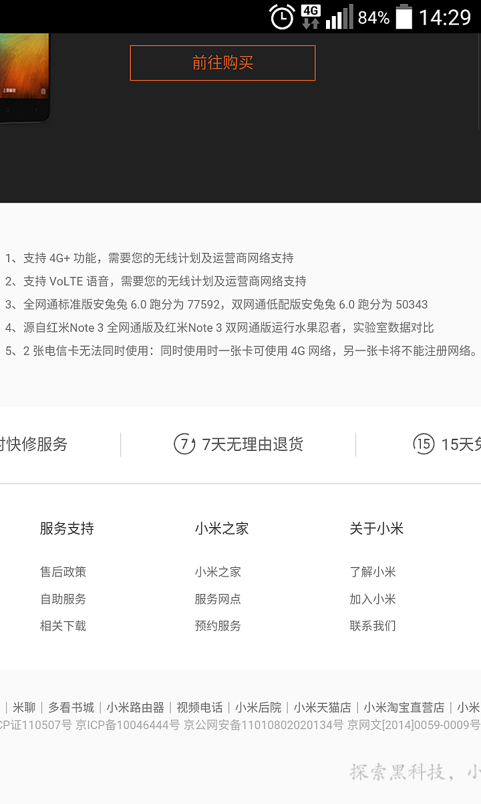Open the 预约服务 link
This screenshot has height=804, width=481.
pos(218,626)
